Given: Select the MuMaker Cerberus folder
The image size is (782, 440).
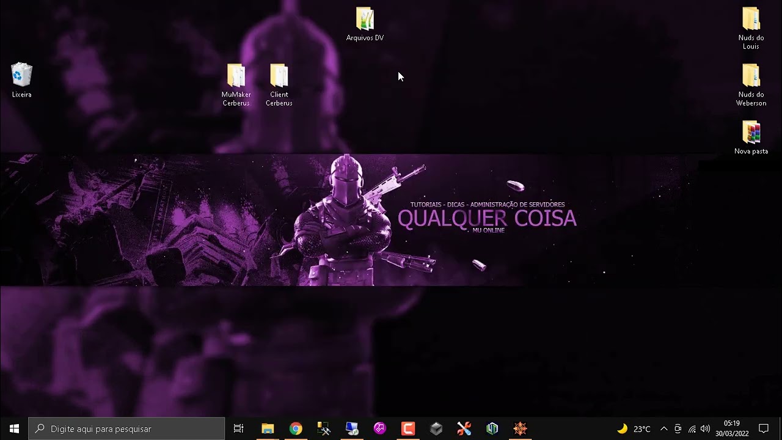Looking at the screenshot, I should click(x=236, y=85).
